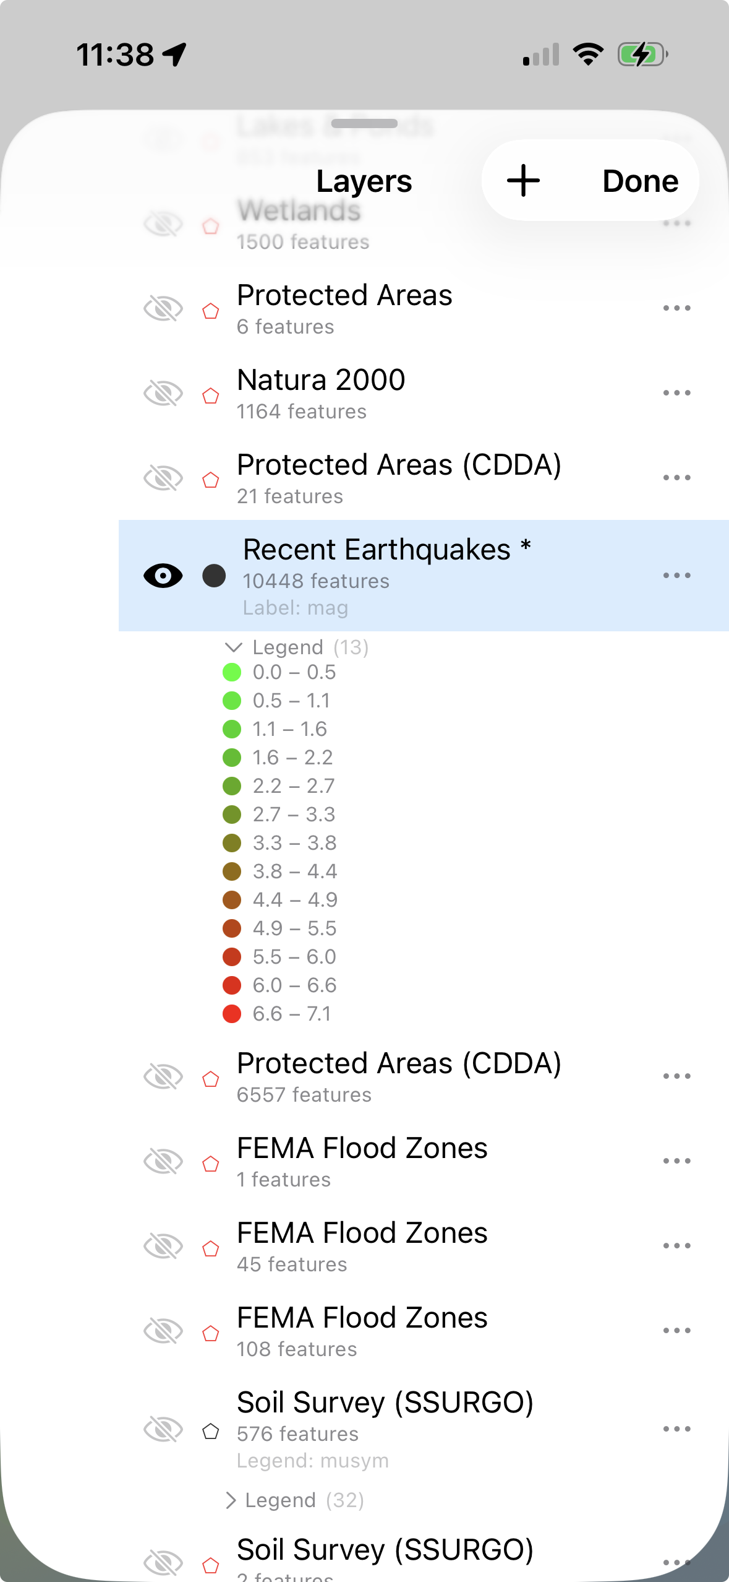This screenshot has width=729, height=1582.
Task: Click the red 6.6 – 7.1 legend swatch
Action: point(232,1014)
